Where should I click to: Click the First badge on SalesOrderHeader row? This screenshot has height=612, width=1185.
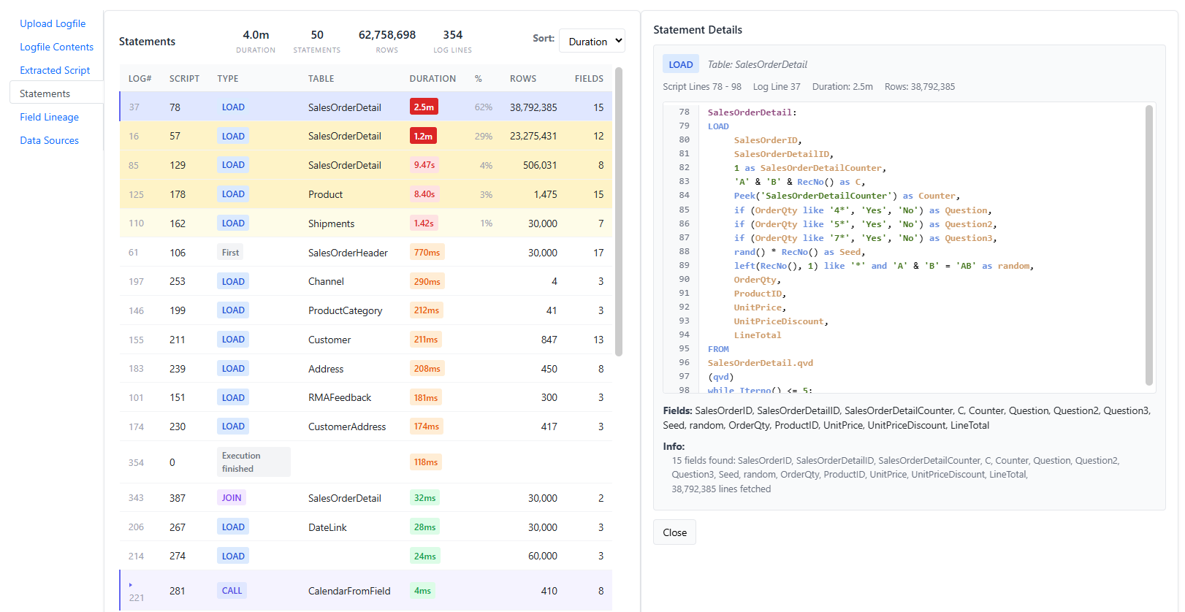coord(230,253)
